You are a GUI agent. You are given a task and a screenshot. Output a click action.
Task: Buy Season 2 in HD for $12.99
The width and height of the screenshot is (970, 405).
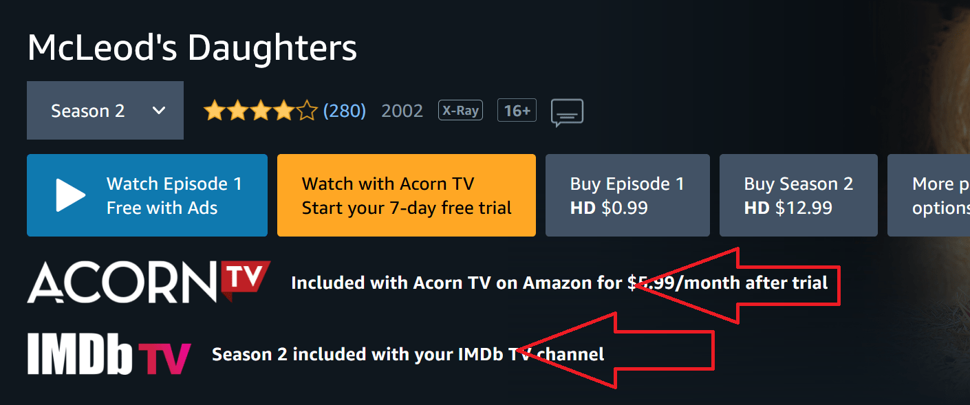click(x=798, y=195)
